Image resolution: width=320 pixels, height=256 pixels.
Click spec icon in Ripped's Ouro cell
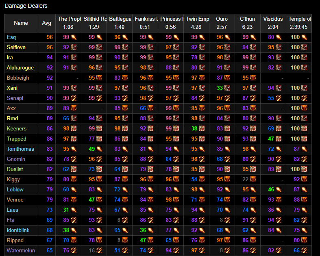[227, 240]
